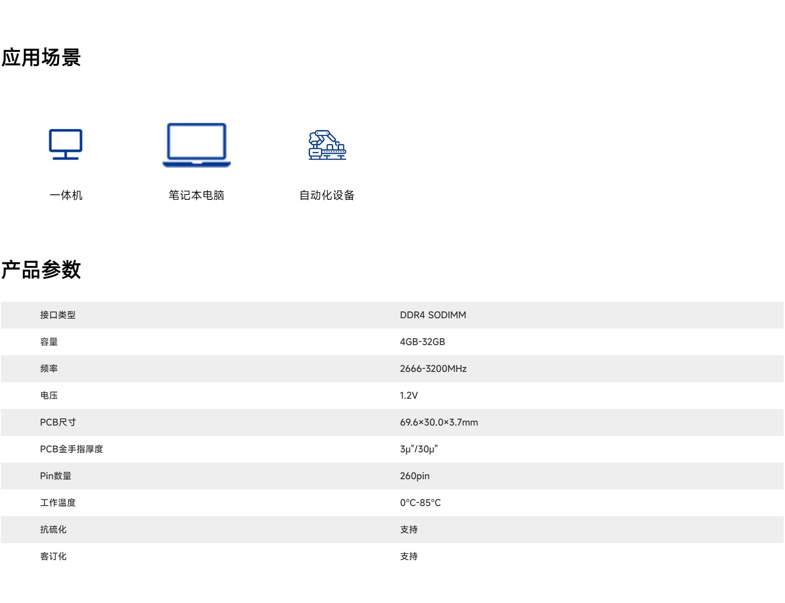The image size is (785, 603).
Task: Select the 一体机 label text
Action: [x=66, y=195]
